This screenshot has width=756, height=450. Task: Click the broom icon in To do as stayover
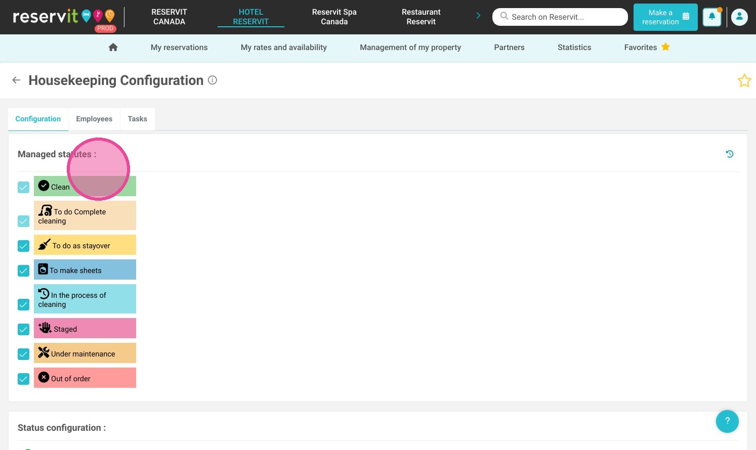(44, 244)
